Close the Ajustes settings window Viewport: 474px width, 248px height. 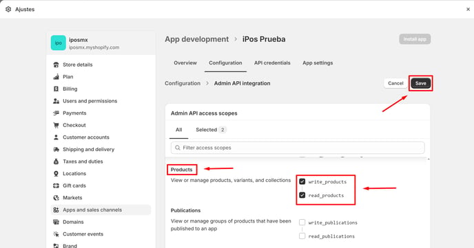[x=468, y=10]
